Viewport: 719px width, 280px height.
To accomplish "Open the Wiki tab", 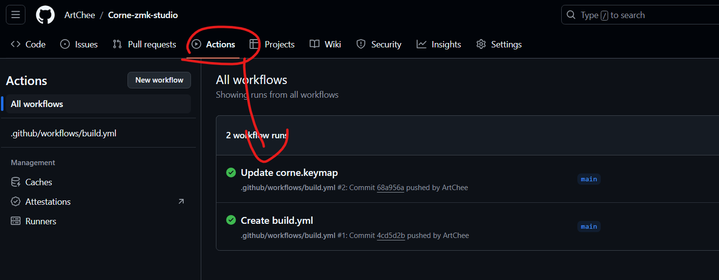I will pyautogui.click(x=325, y=44).
